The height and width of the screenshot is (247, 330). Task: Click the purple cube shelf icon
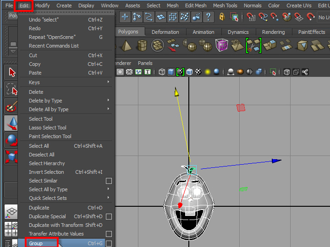coord(222,46)
